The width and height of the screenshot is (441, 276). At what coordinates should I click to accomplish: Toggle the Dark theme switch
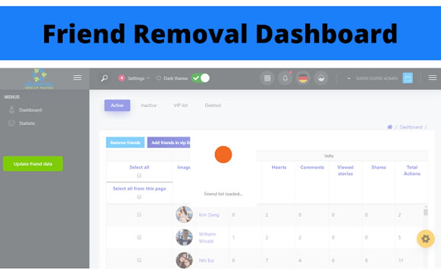coord(201,78)
